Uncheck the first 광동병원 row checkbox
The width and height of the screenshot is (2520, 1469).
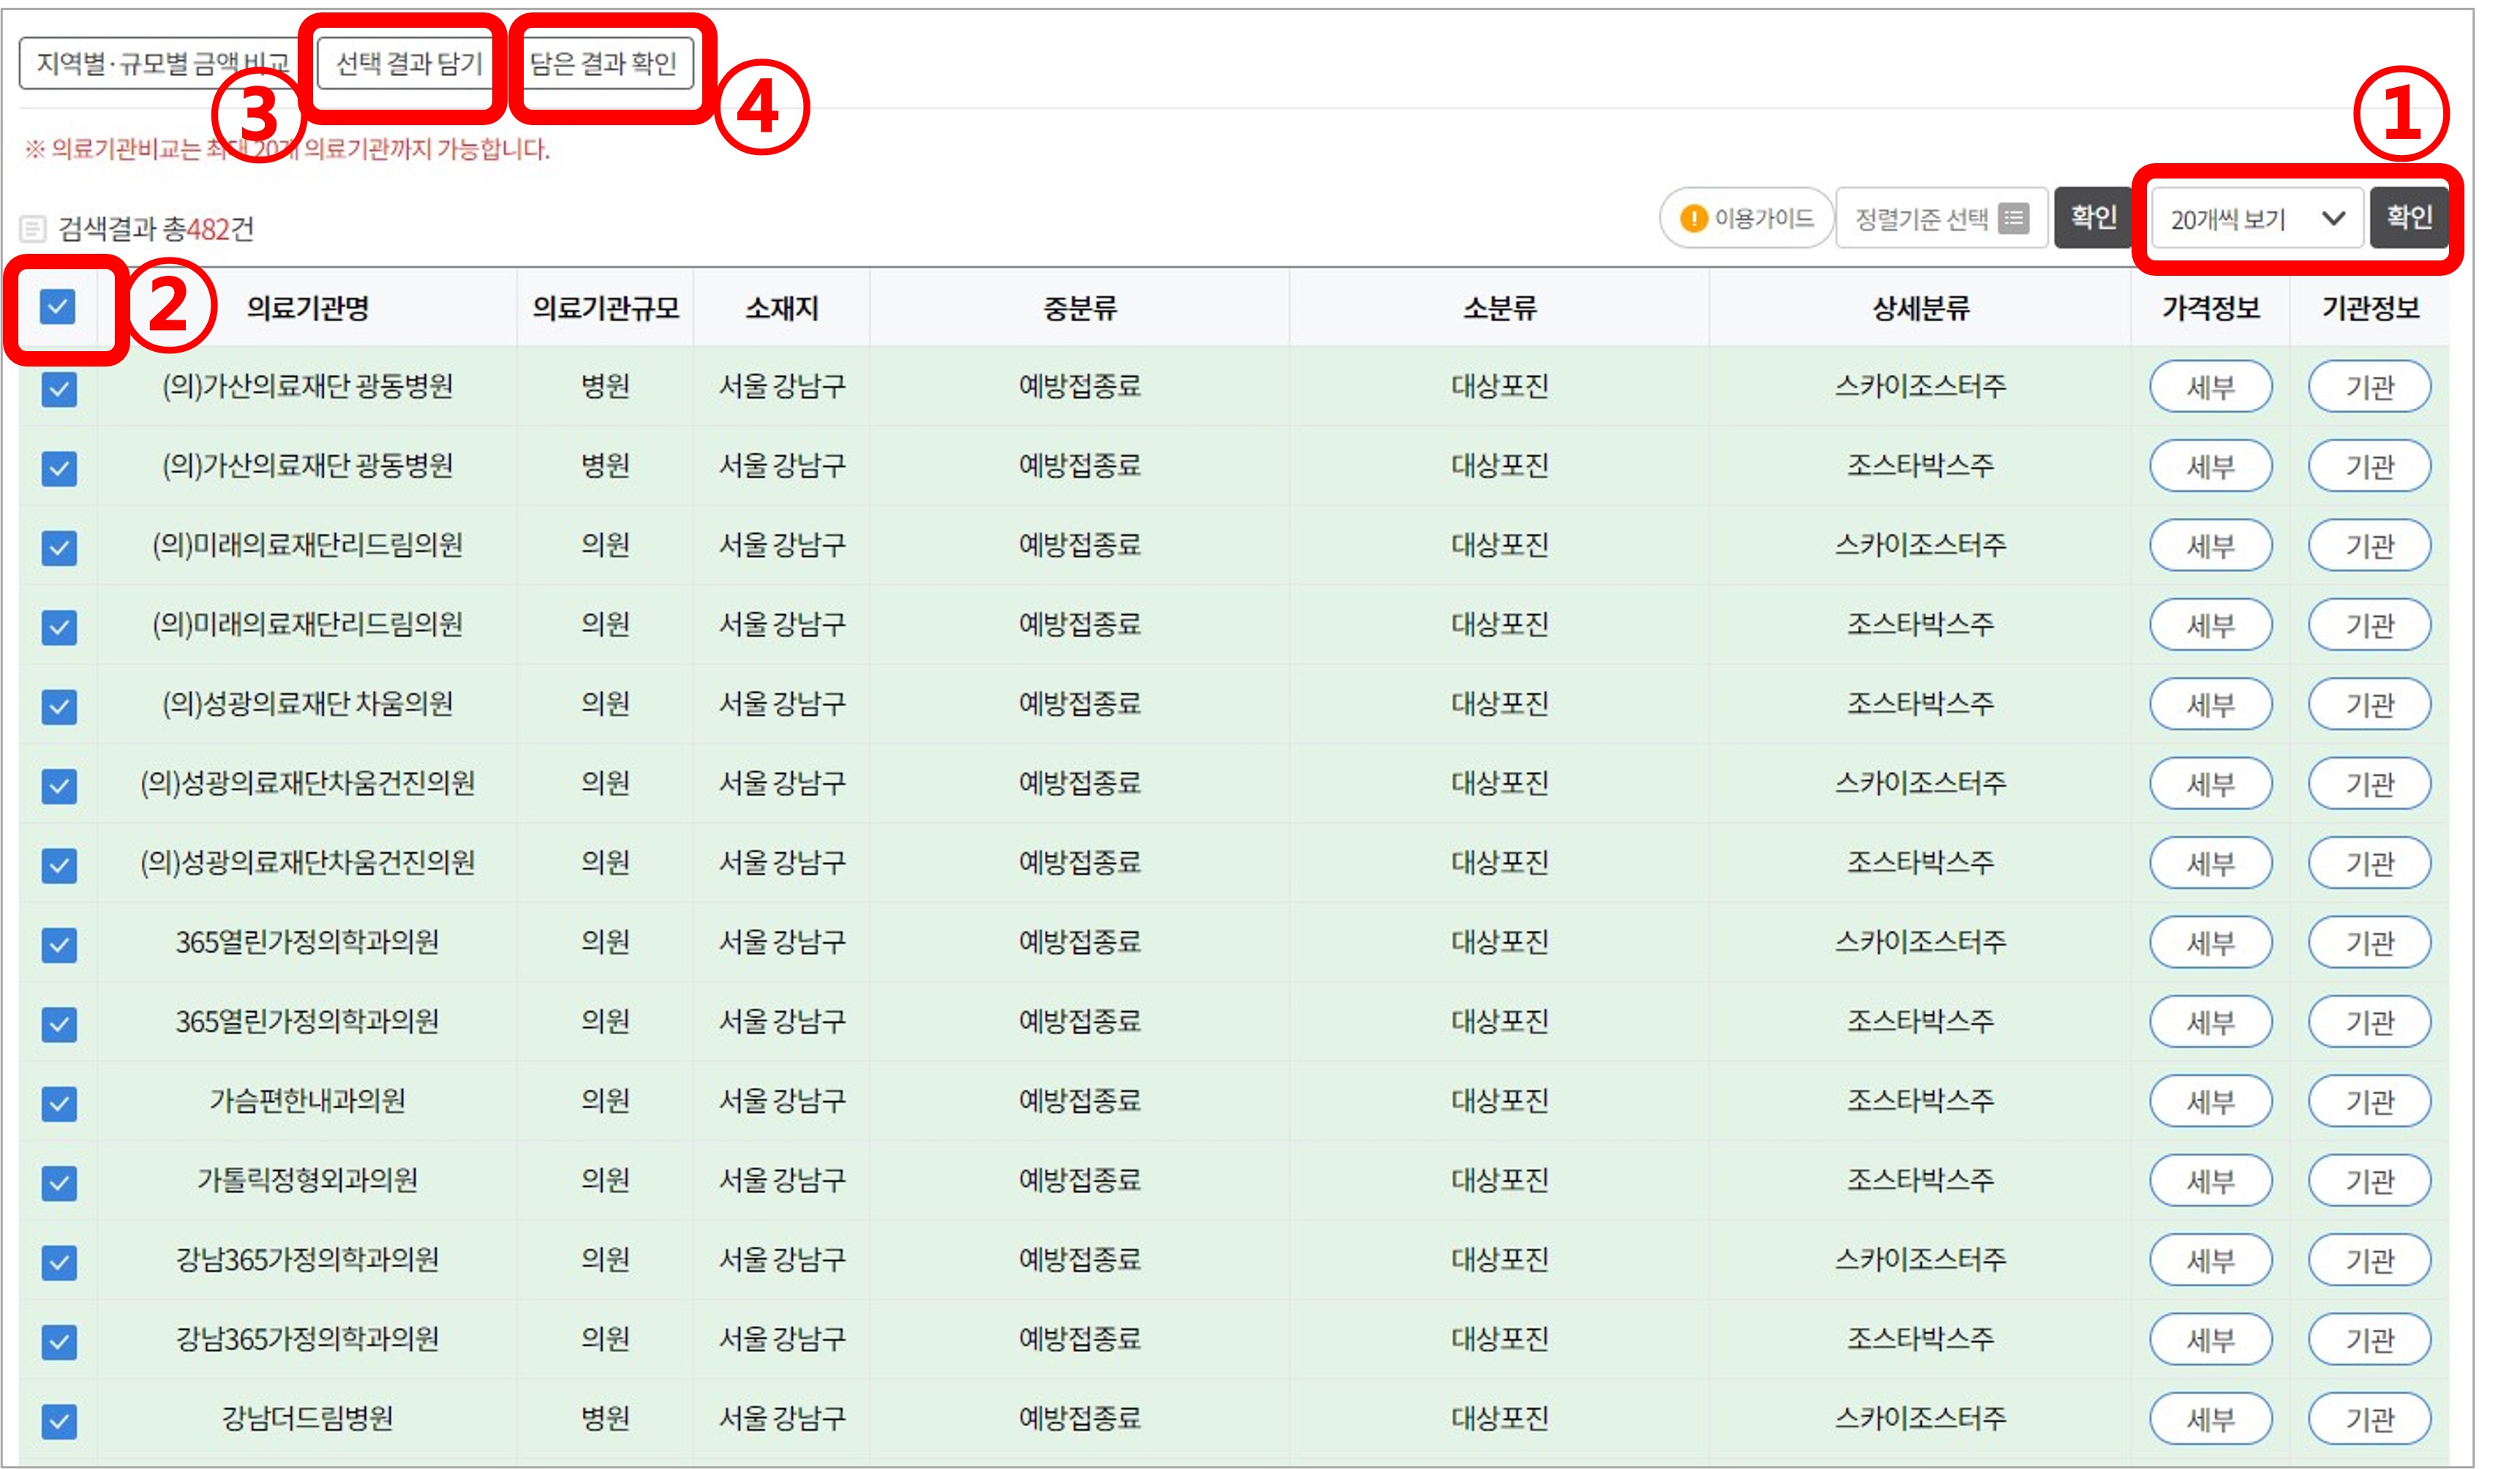tap(59, 388)
